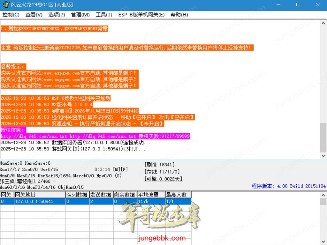Open the 帮助(H) menu
The width and height of the screenshot is (327, 245).
(179, 15)
